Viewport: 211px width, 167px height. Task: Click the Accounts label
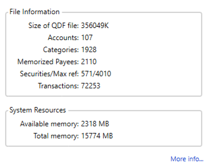coord(63,38)
